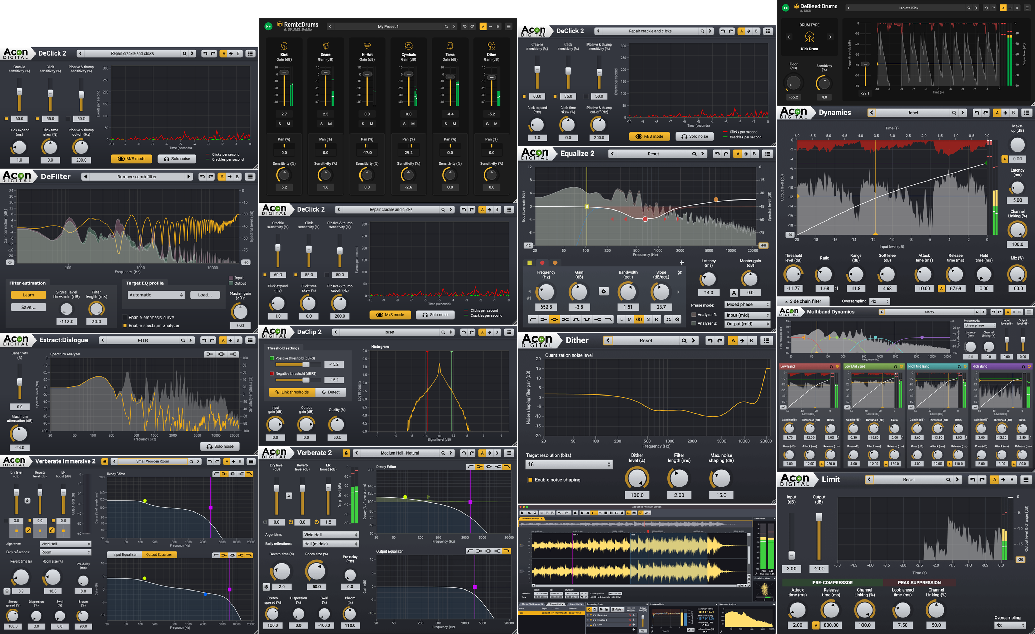The width and height of the screenshot is (1035, 634).
Task: Select the notch filter shape in Equalize 2
Action: click(x=587, y=320)
